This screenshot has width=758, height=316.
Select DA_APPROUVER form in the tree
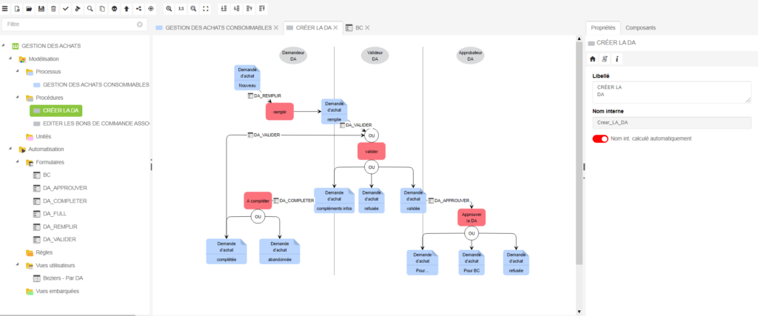tap(65, 188)
